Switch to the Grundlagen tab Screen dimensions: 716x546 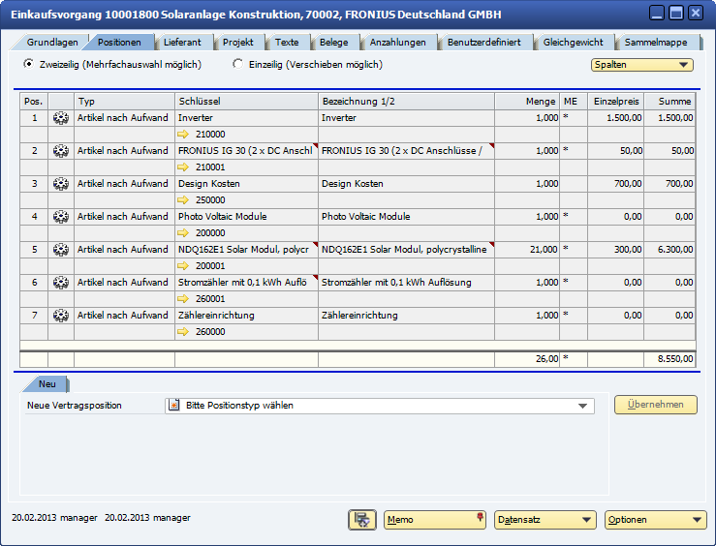pyautogui.click(x=52, y=43)
